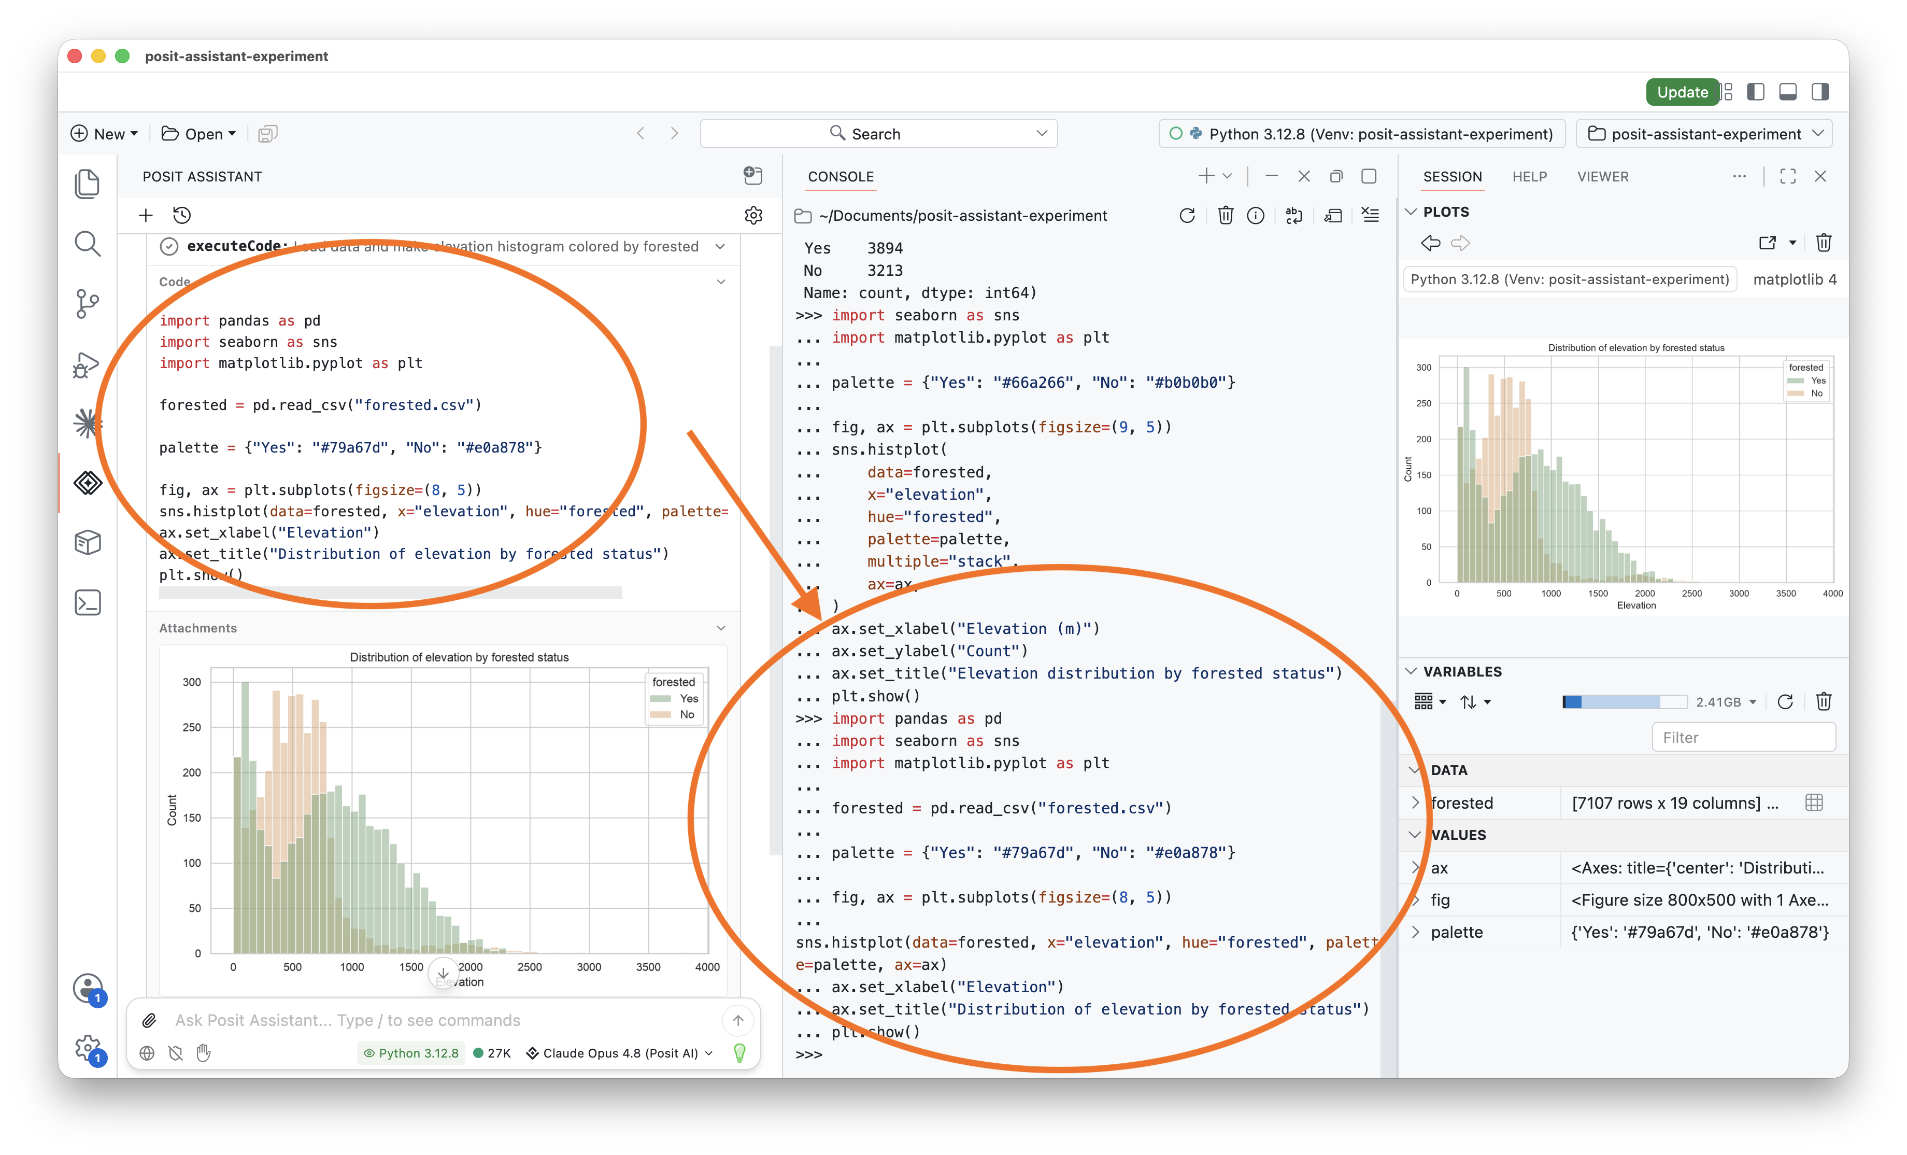
Task: Clear the console output icon
Action: 1370,215
